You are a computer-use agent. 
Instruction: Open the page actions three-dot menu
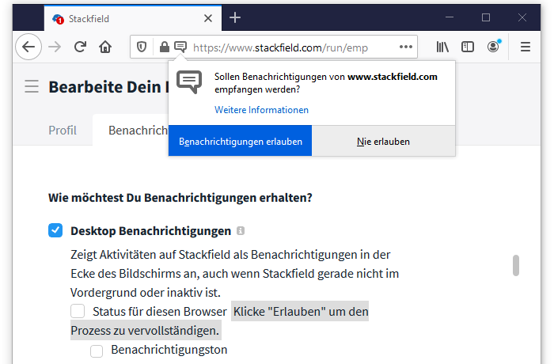(x=405, y=47)
